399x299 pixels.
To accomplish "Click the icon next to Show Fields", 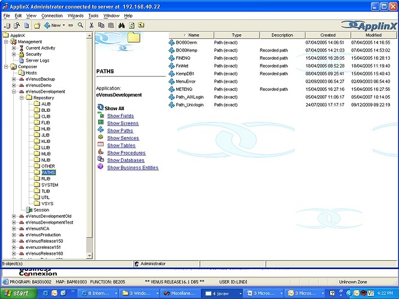I will (101, 115).
